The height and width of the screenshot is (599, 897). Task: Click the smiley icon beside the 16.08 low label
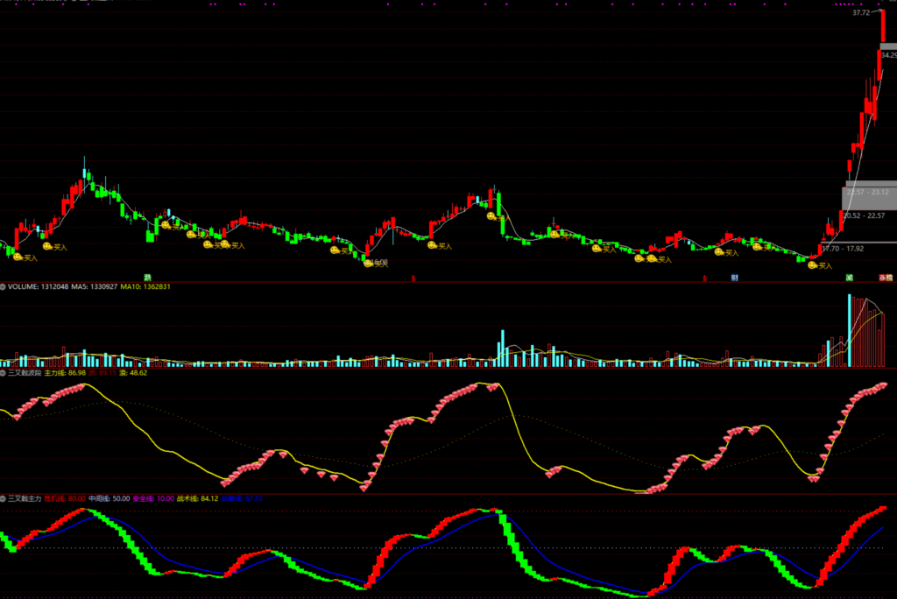click(369, 263)
